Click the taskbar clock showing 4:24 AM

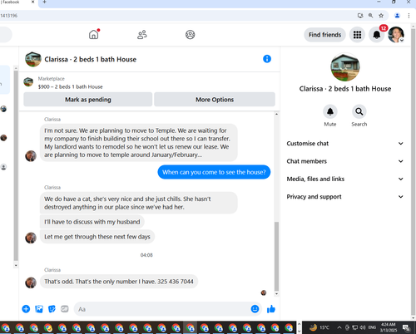[x=389, y=327]
